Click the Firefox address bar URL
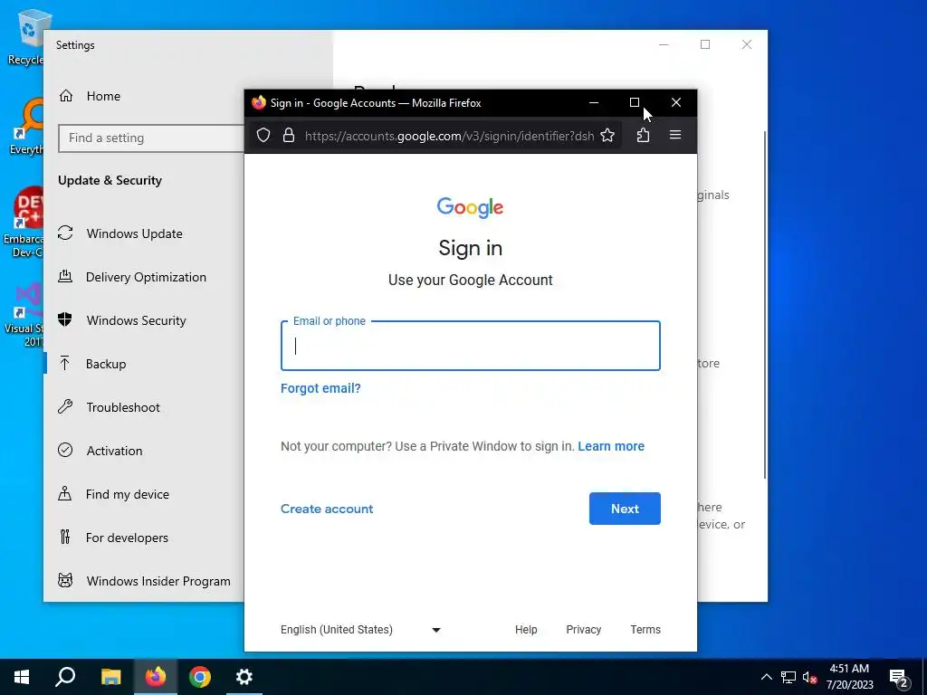 click(x=449, y=136)
